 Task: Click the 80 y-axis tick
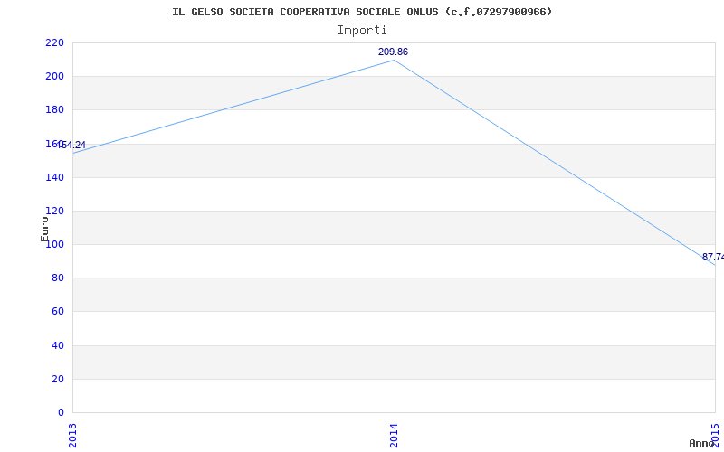[57, 278]
